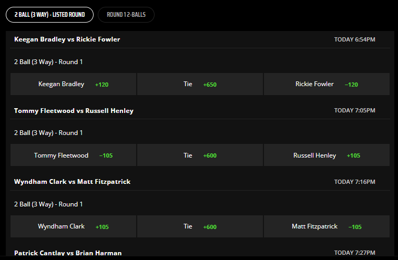The image size is (398, 260).
Task: Select Tommy Fleetwood at -105
Action: pyautogui.click(x=74, y=155)
